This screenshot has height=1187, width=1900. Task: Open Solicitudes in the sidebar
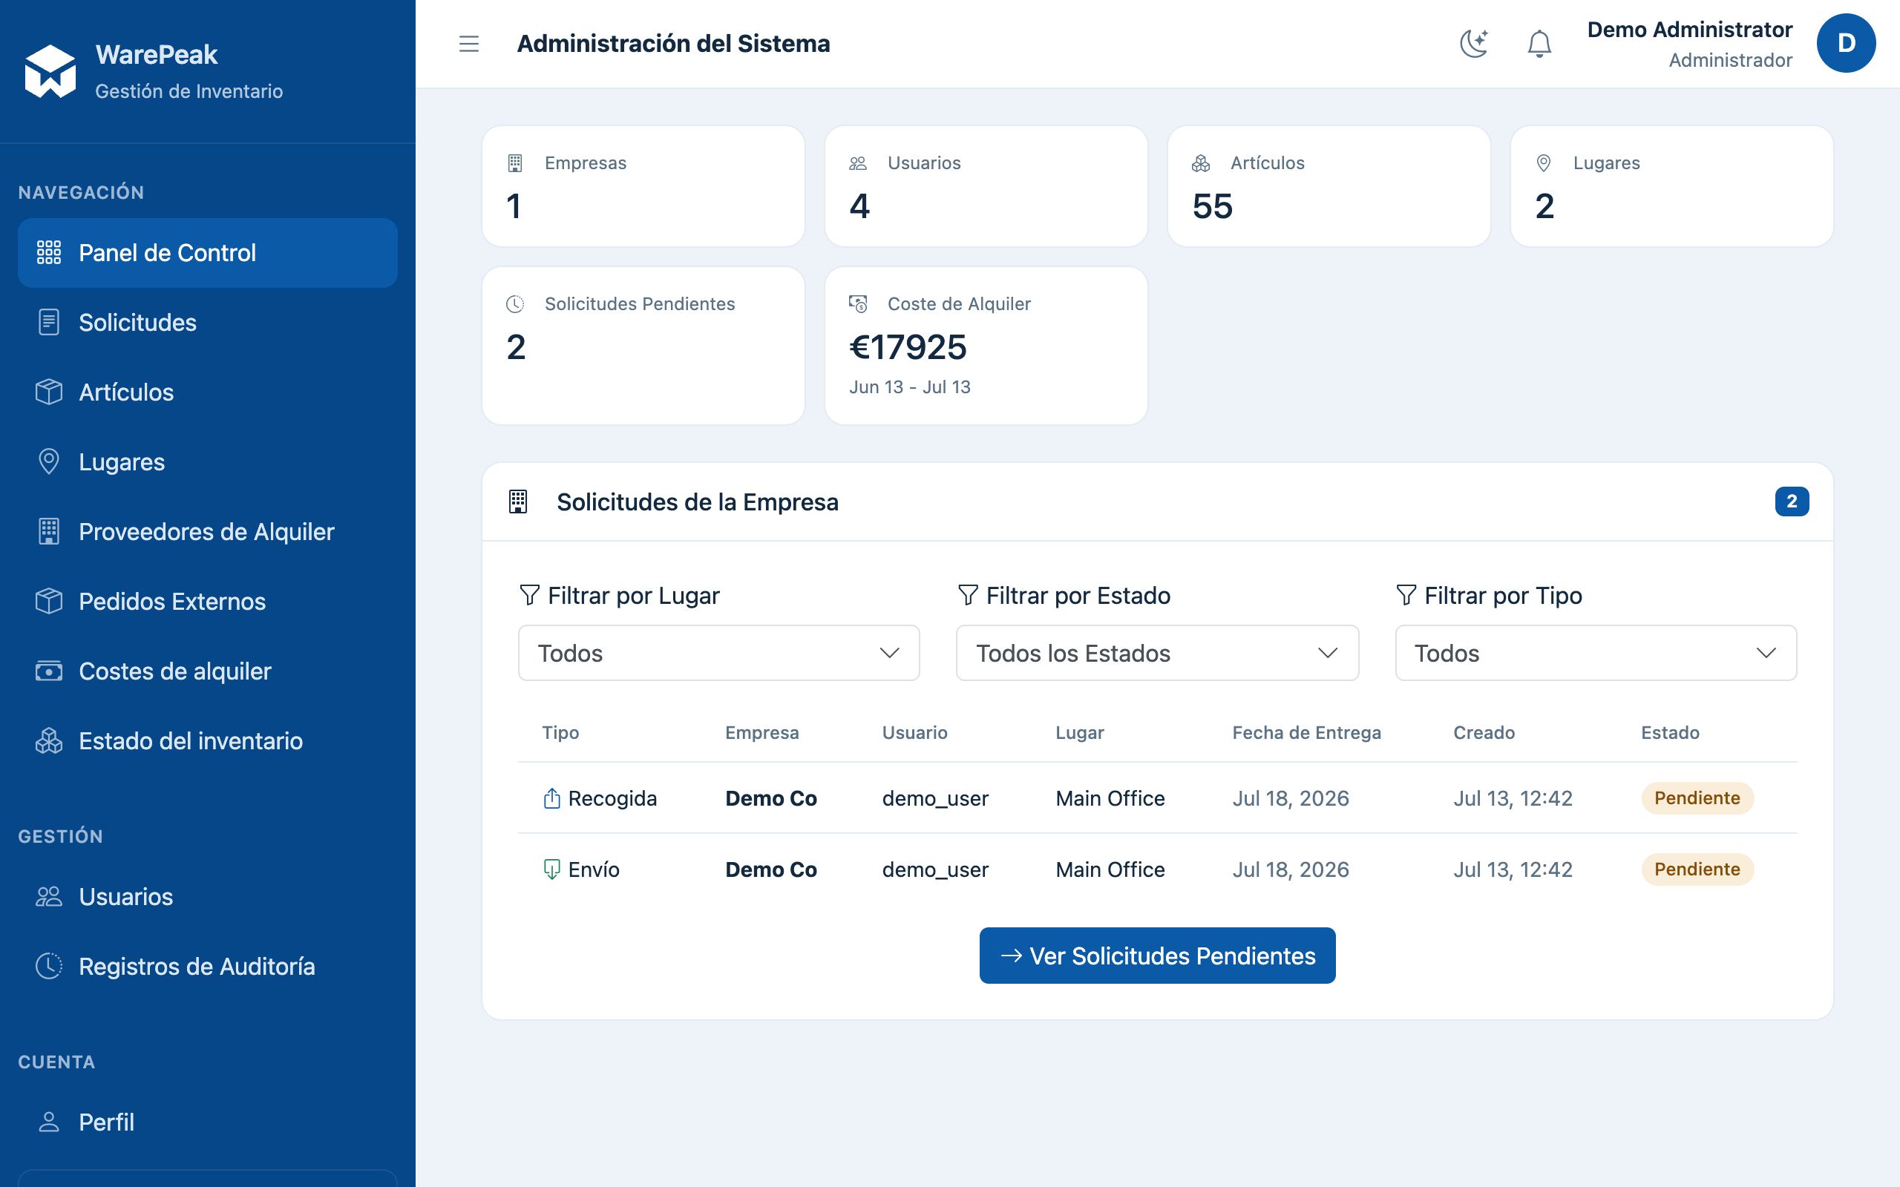(207, 323)
